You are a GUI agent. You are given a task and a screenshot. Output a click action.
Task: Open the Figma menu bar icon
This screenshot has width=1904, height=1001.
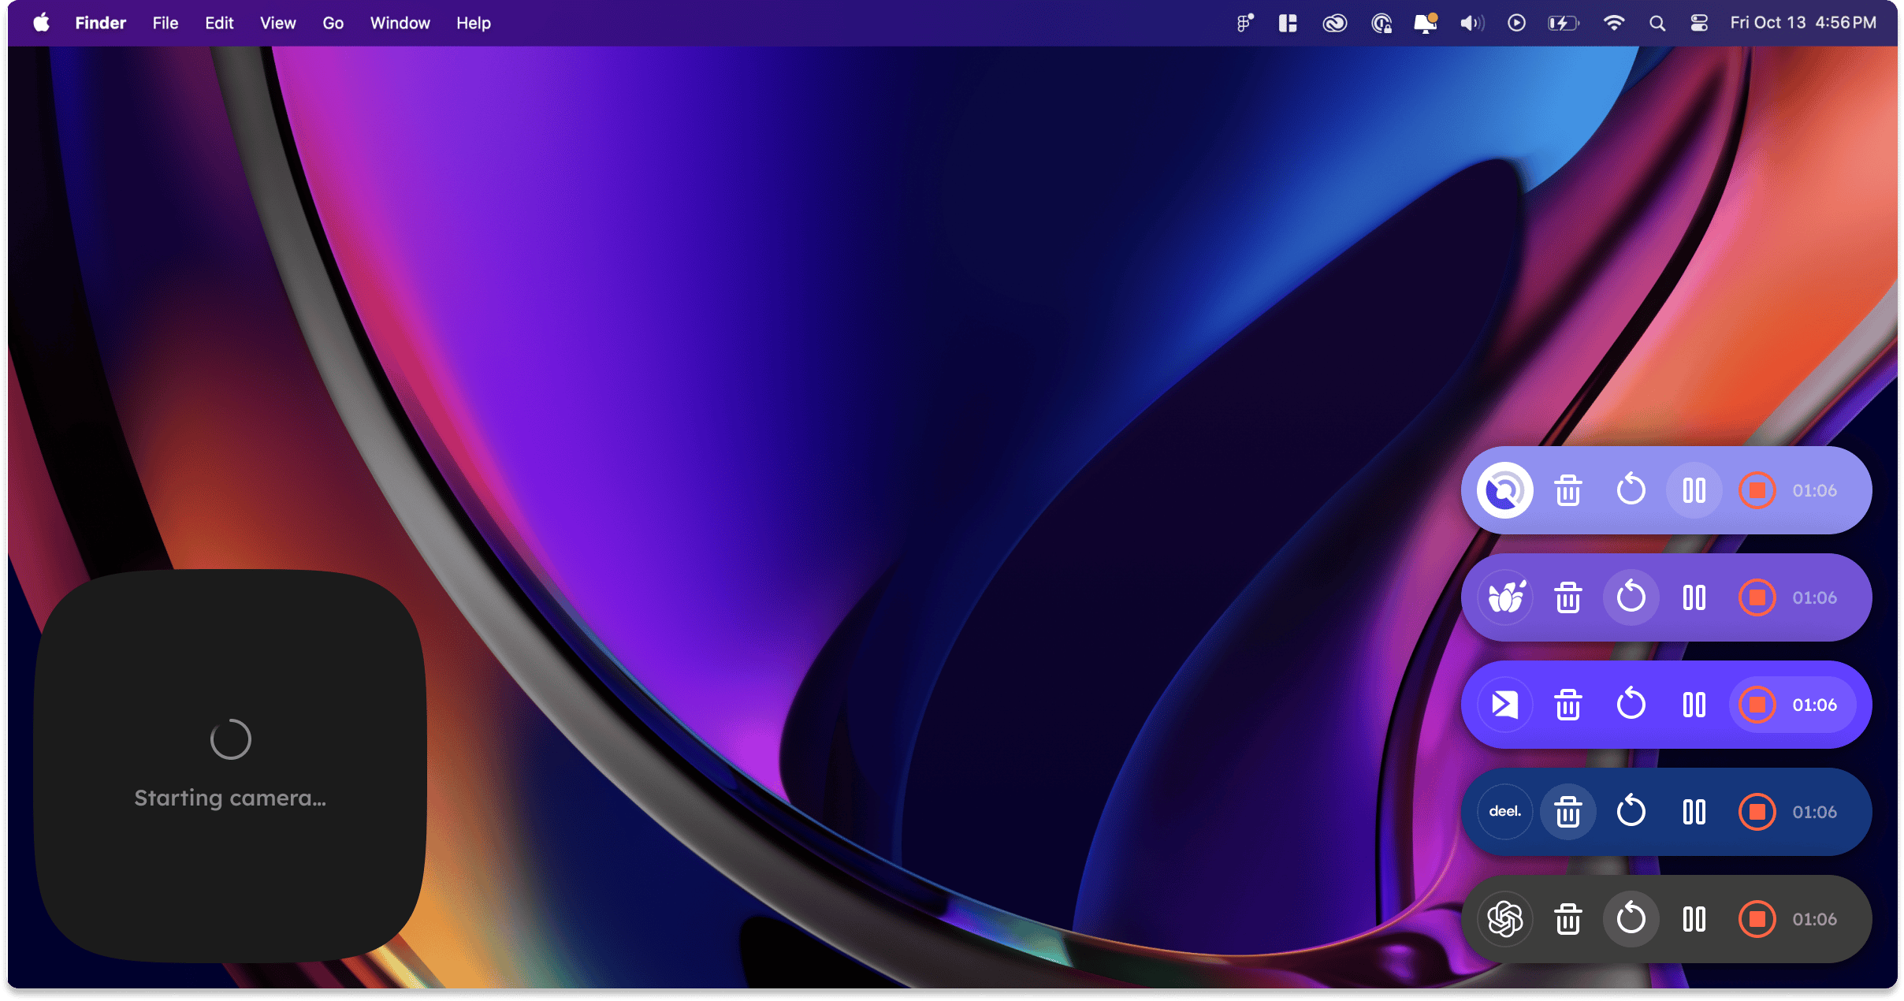coord(1244,23)
